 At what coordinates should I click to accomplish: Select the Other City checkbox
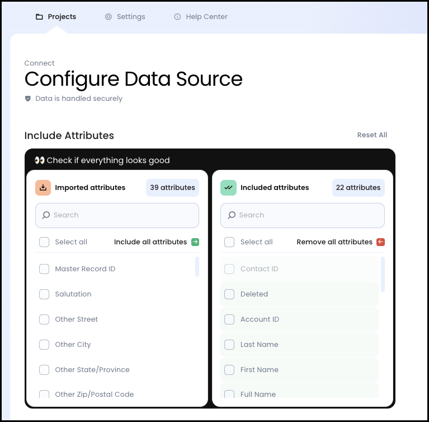pos(44,345)
